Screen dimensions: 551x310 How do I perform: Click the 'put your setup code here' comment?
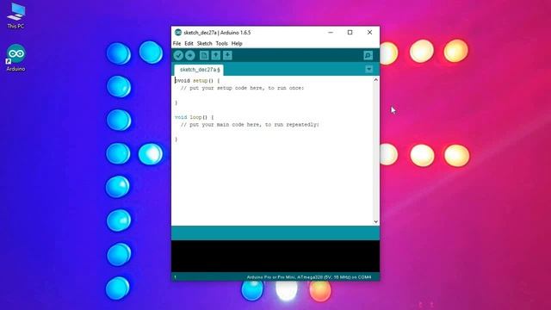pyautogui.click(x=242, y=88)
